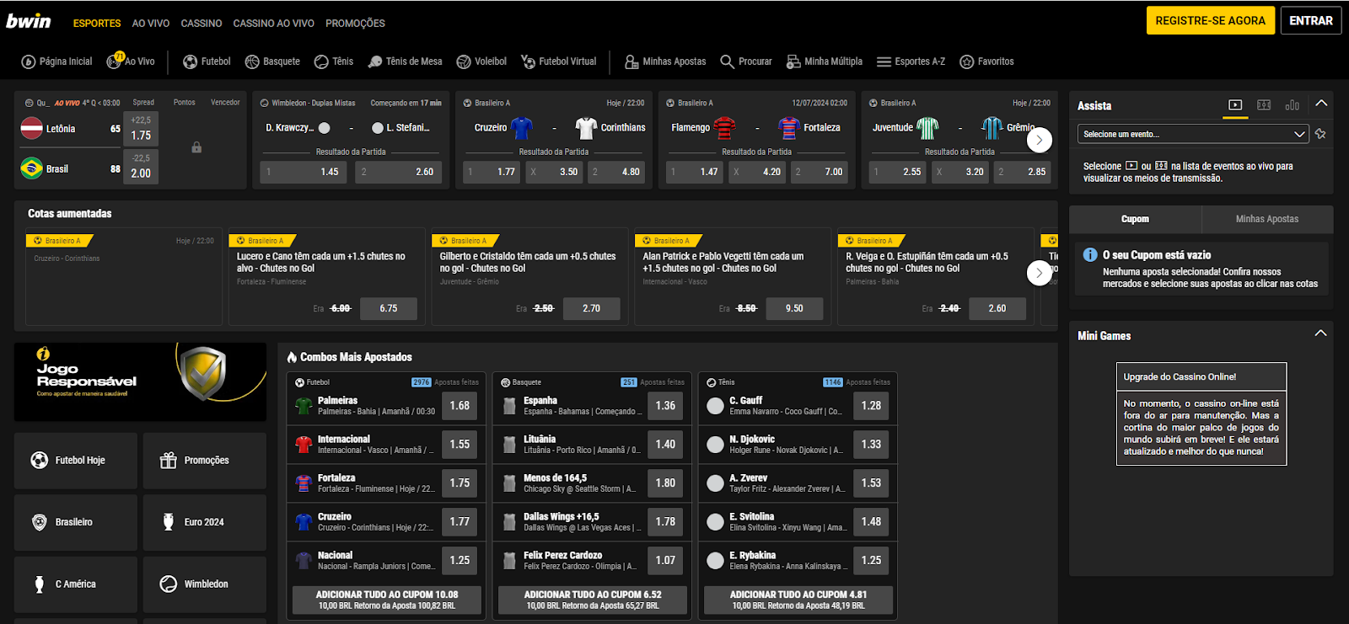Viewport: 1349px width, 624px height.
Task: Open the Brasileiro league tile
Action: click(x=76, y=522)
